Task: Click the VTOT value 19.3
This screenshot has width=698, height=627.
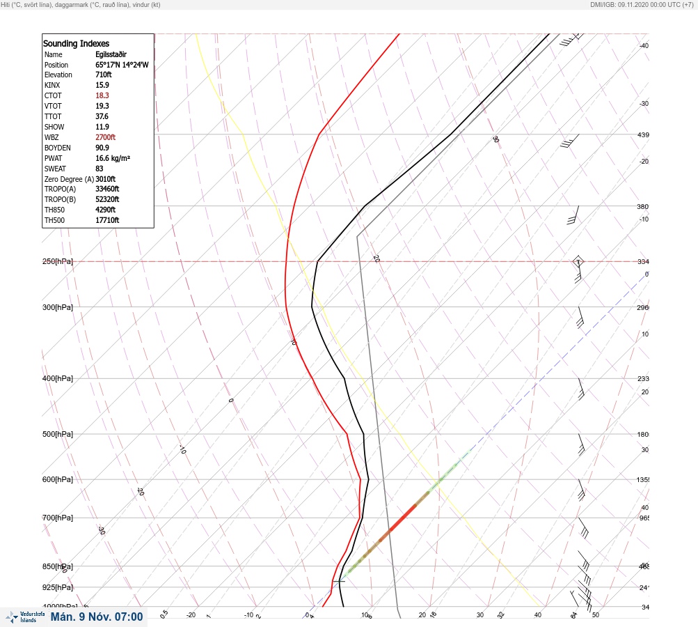Action: point(102,106)
